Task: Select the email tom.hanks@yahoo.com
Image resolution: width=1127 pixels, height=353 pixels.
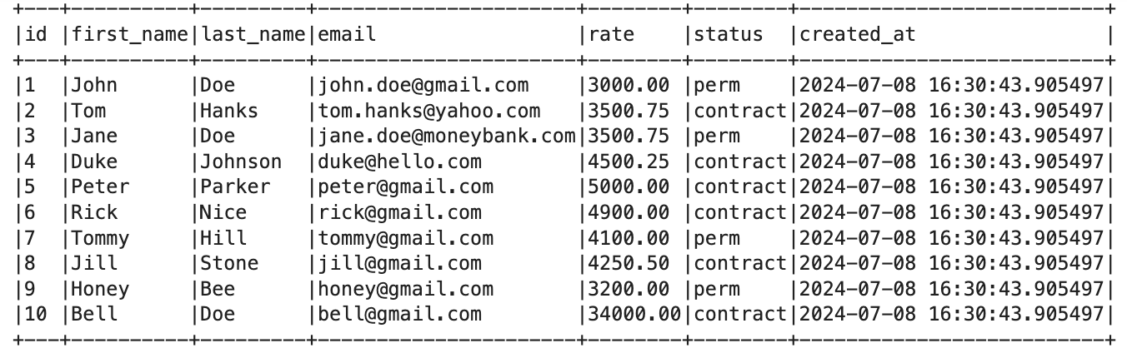Action: (x=428, y=111)
